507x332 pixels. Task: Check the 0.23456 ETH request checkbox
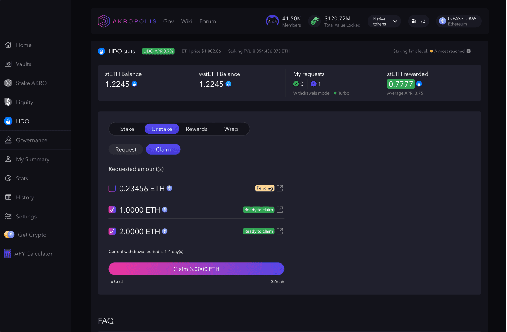point(112,188)
